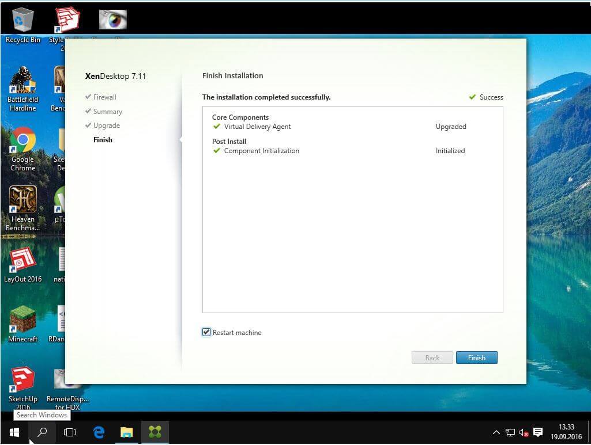Click the Component Initialization row

[x=338, y=150]
